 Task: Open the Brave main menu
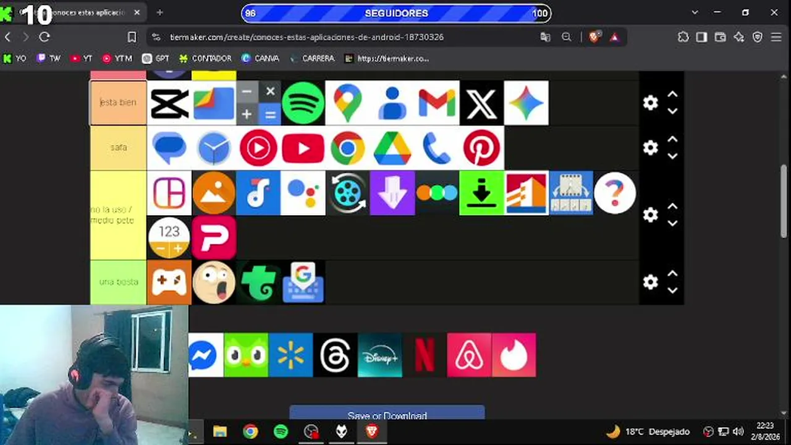(777, 37)
